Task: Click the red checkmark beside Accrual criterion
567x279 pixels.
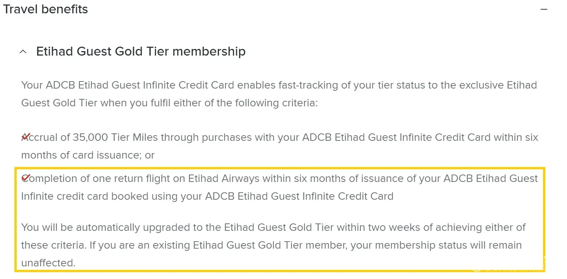Action: point(25,137)
